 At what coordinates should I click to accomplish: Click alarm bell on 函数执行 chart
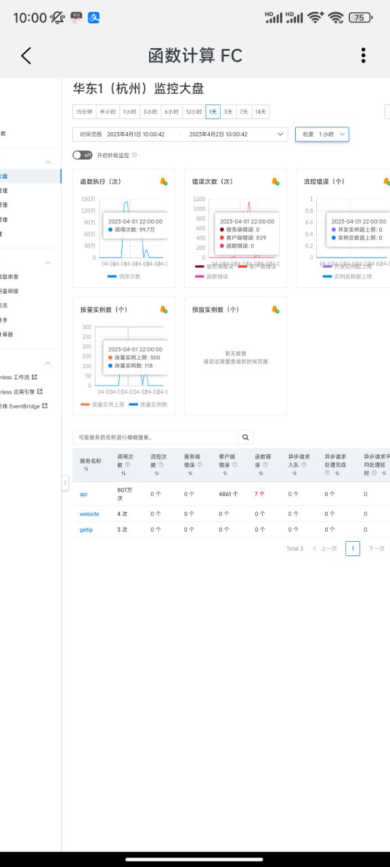pyautogui.click(x=163, y=182)
